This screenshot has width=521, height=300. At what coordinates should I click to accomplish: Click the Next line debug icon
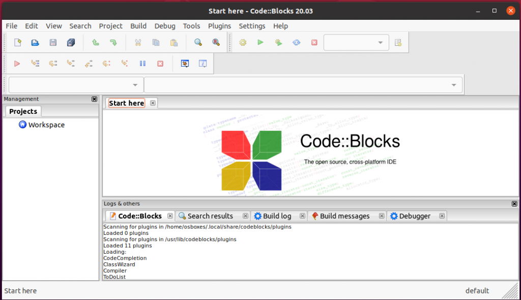pyautogui.click(x=53, y=64)
